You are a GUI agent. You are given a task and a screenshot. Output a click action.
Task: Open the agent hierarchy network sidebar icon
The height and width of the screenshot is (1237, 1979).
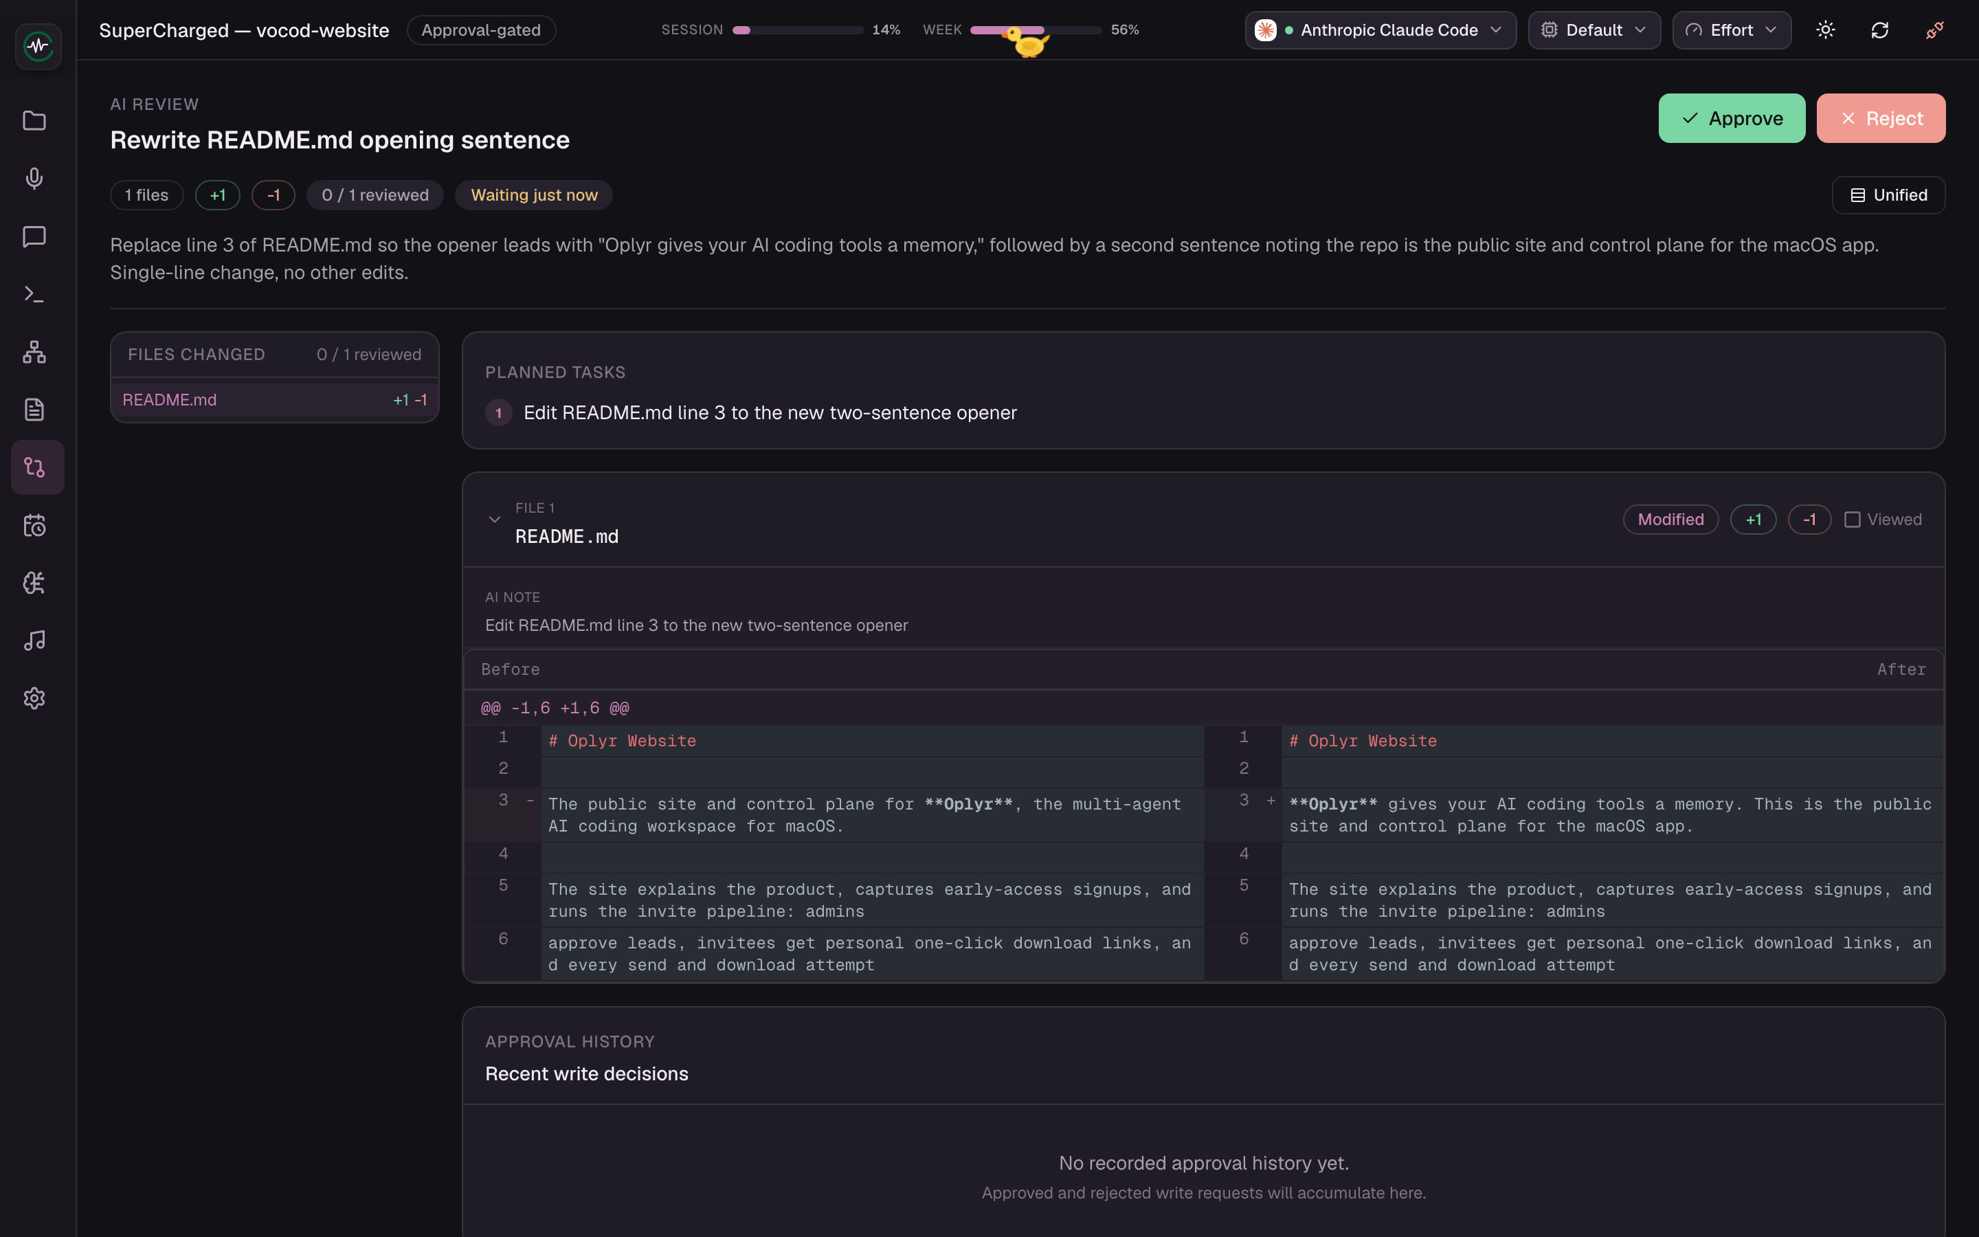(34, 352)
